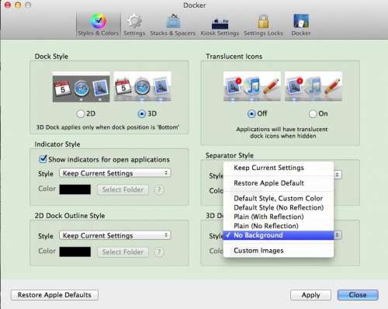The height and width of the screenshot is (309, 388).
Task: Open the Styles & Colors toolbar pane
Action: [98, 25]
